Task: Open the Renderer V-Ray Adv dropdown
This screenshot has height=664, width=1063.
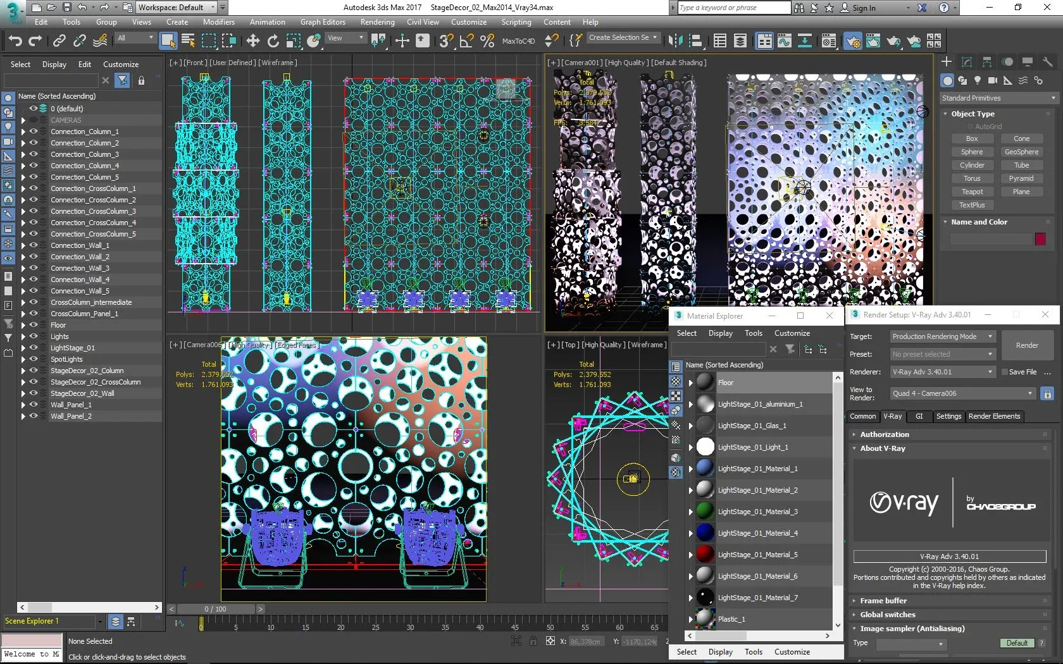Action: 943,372
